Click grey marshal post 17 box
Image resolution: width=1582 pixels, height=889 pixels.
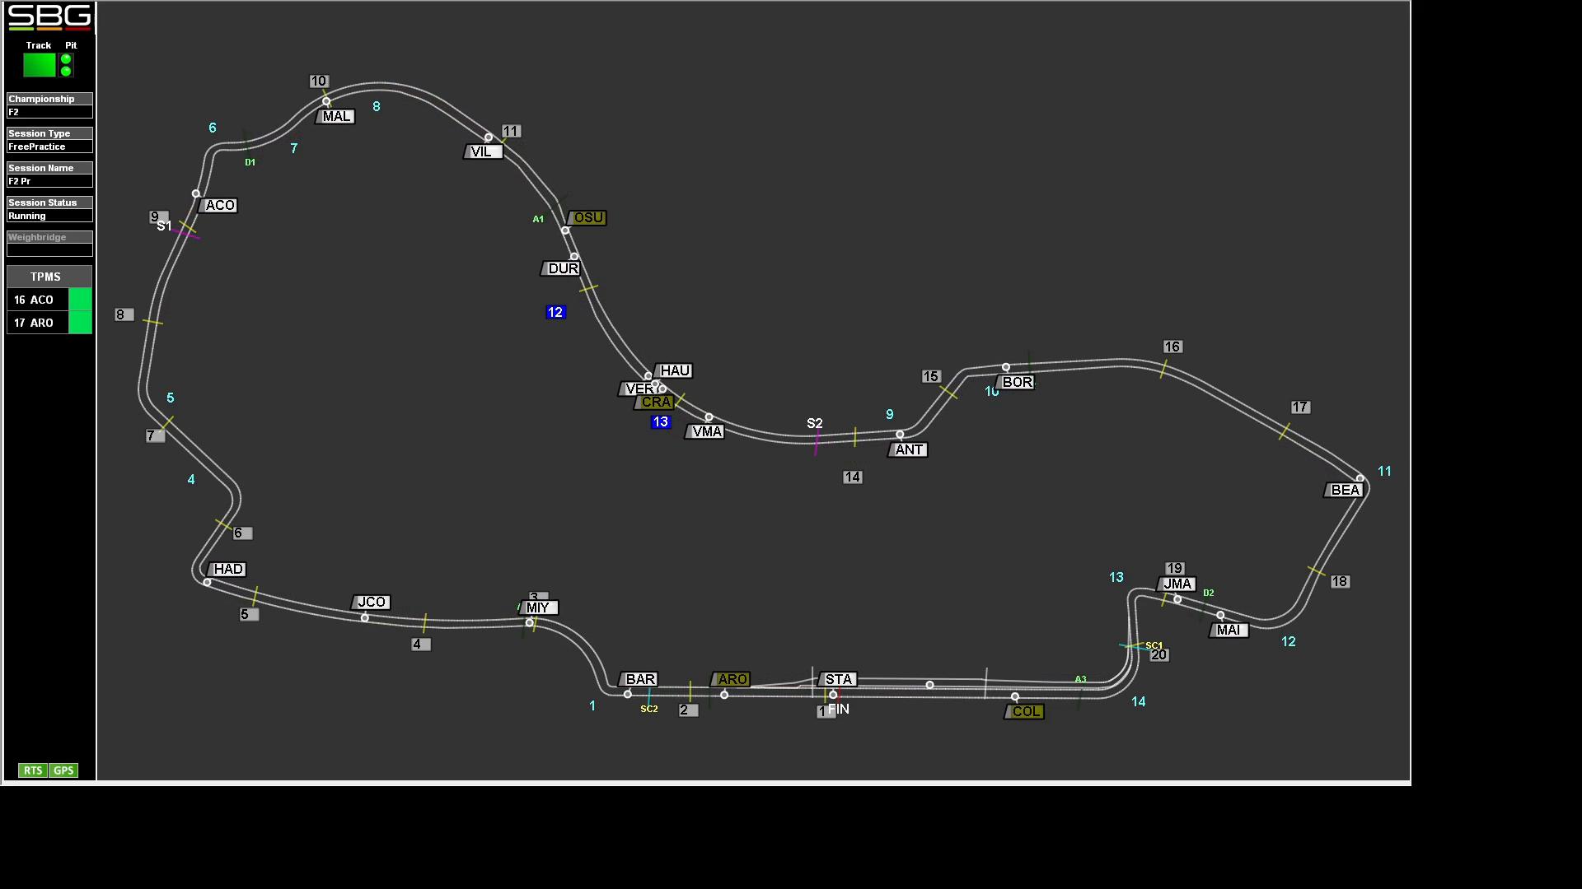click(x=1300, y=407)
